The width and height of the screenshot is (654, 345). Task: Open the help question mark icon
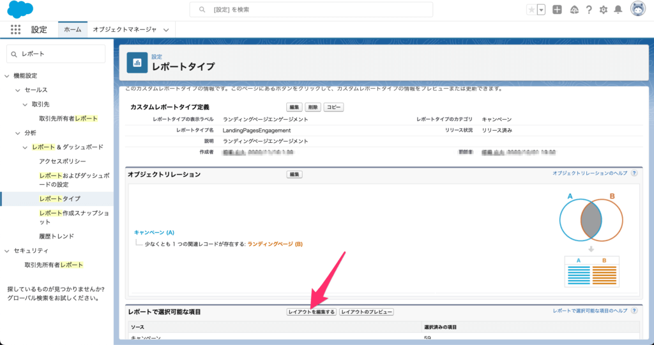pyautogui.click(x=589, y=10)
